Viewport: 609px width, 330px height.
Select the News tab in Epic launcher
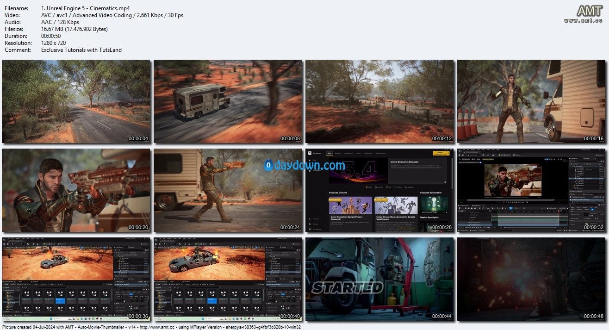tap(329, 153)
